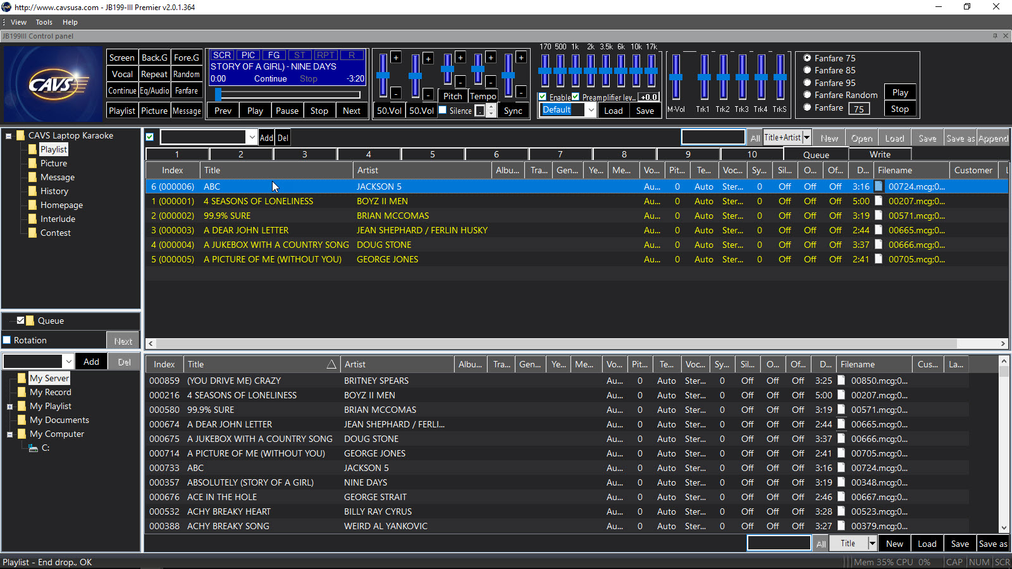Close the JB199III Control panel
Viewport: 1012px width, 569px height.
1006,36
